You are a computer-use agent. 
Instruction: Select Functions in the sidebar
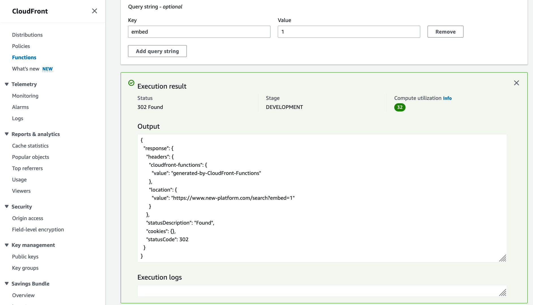click(24, 57)
